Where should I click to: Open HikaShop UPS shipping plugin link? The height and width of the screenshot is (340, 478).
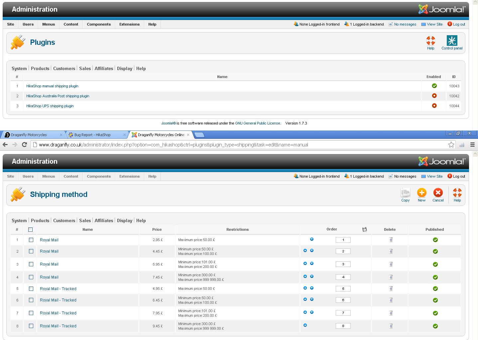click(x=50, y=106)
